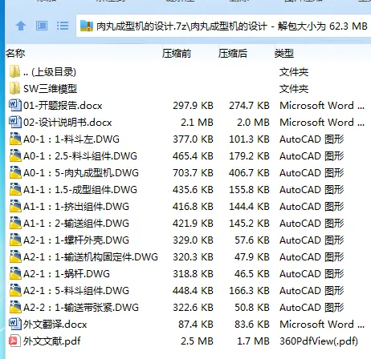Viewport: 371px width, 359px height.
Task: Click the 87.4 KB size value
Action: [196, 325]
